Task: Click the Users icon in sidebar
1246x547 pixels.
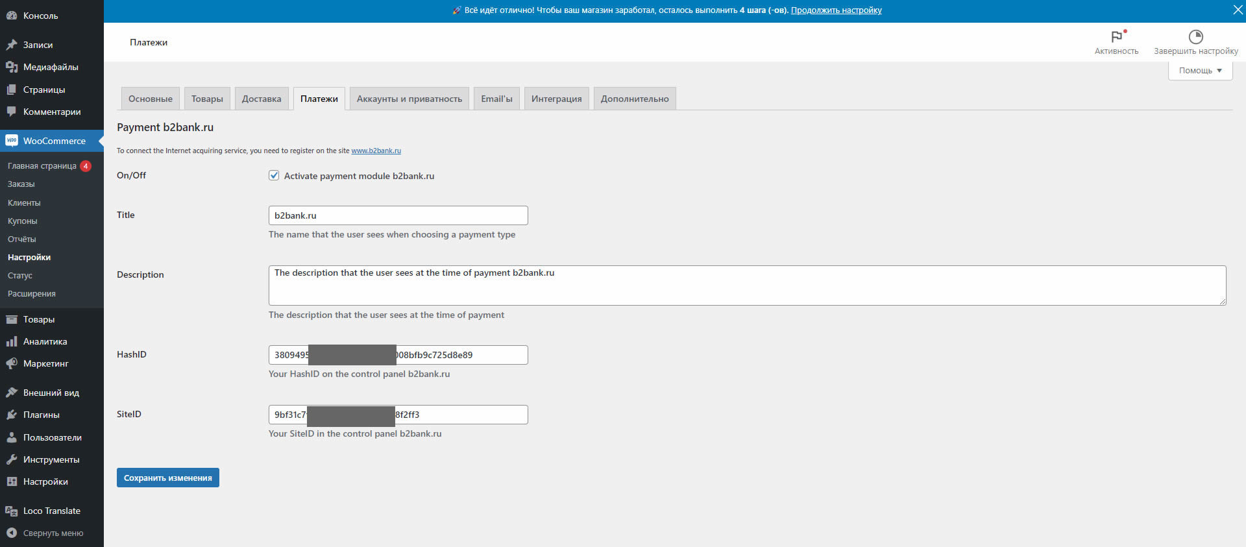Action: point(12,438)
